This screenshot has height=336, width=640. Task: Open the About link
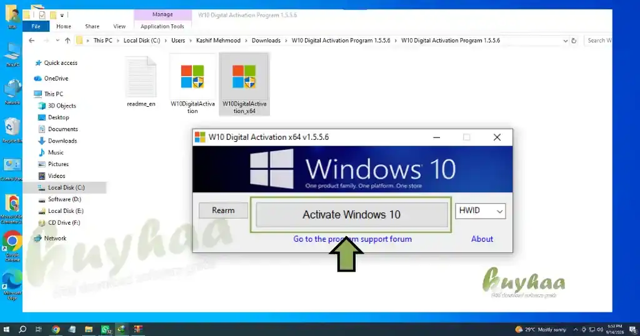click(x=482, y=239)
